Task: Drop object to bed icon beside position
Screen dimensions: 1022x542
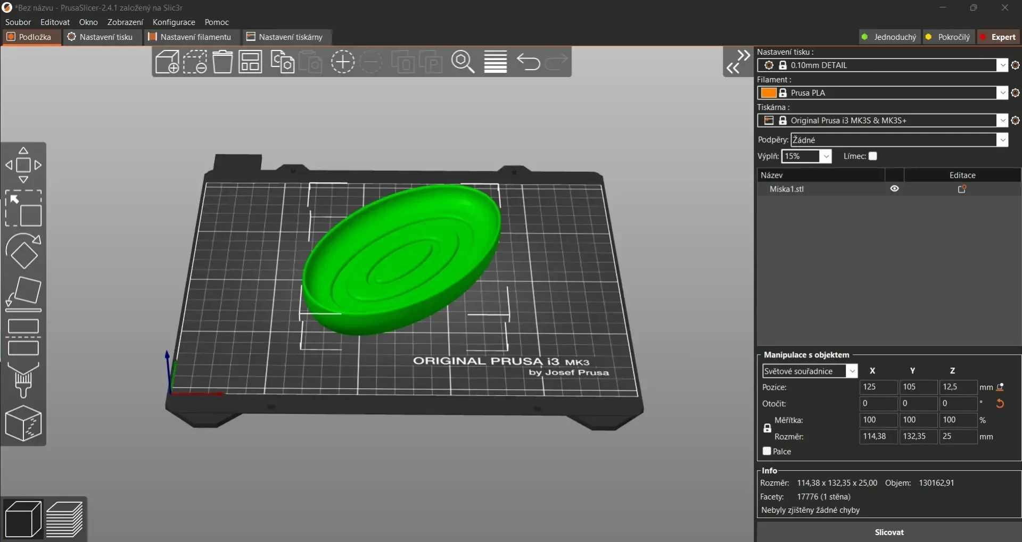Action: [1000, 387]
